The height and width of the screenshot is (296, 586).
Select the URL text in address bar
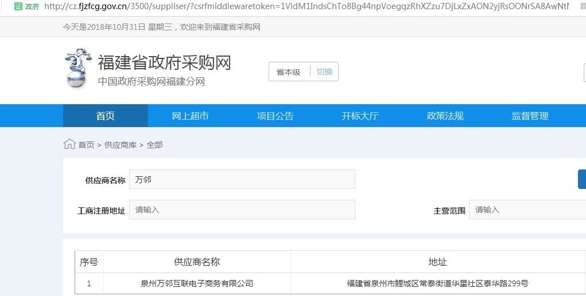(x=306, y=6)
